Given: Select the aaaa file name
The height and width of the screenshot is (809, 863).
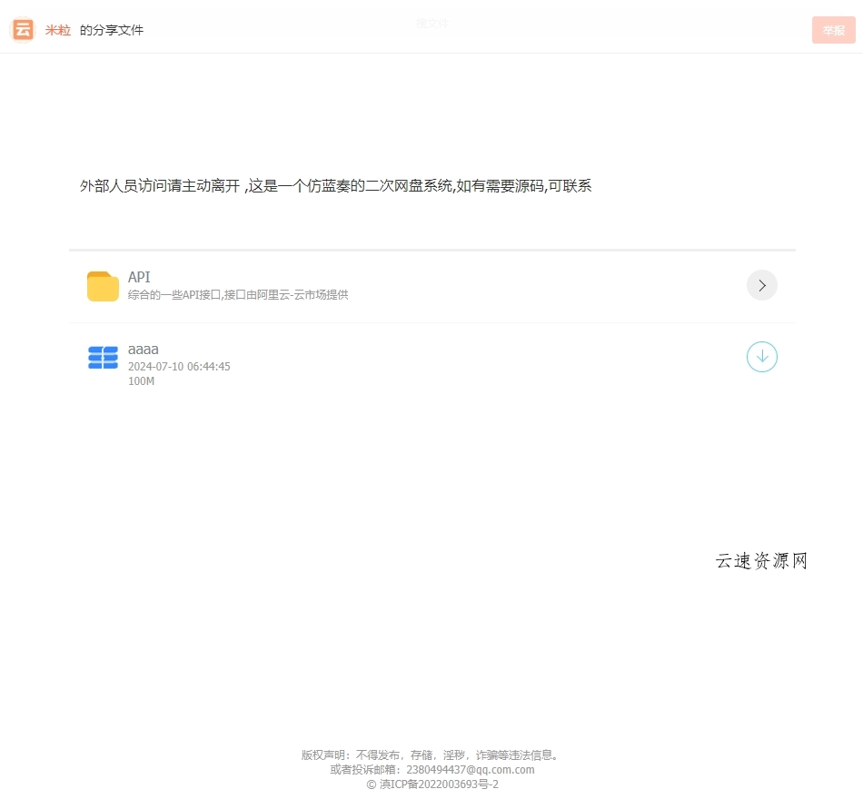Looking at the screenshot, I should (x=143, y=349).
